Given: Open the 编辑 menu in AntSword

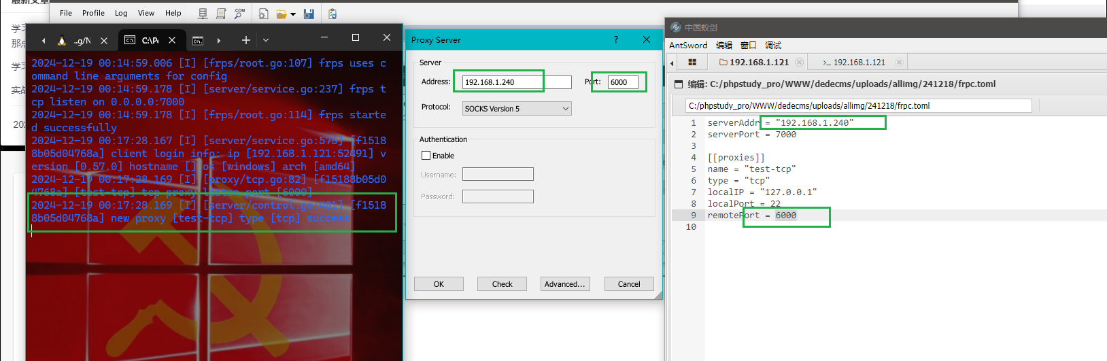Looking at the screenshot, I should [724, 45].
